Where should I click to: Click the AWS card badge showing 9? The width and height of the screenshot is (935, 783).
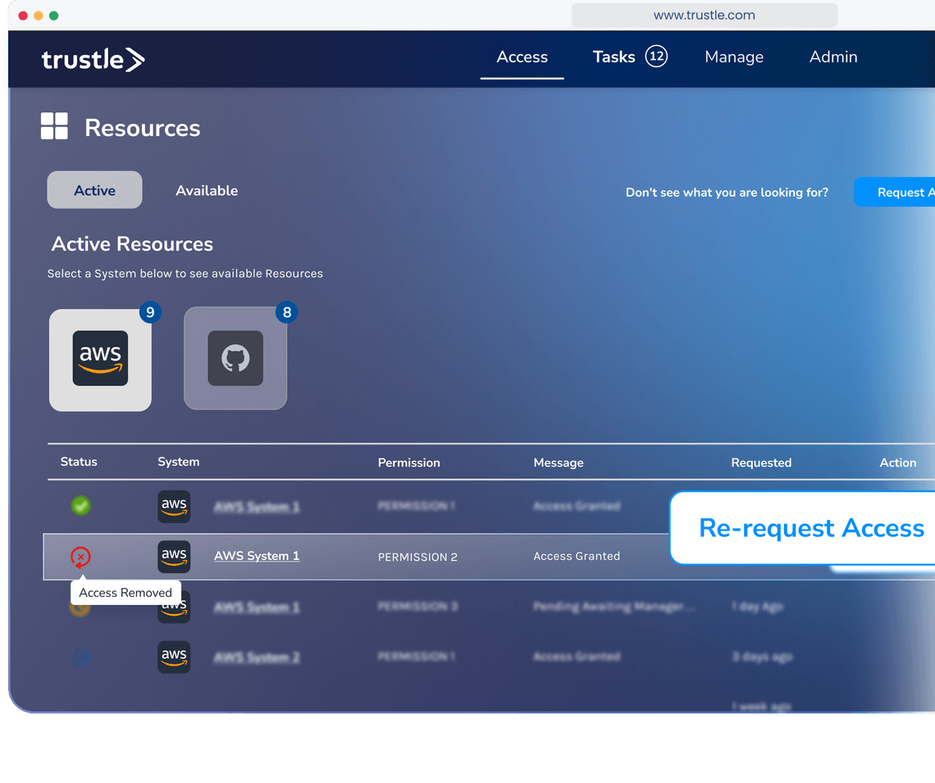point(150,312)
